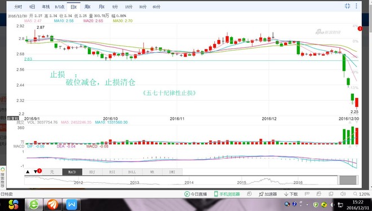This screenshot has height=211, width=372.
Task: Switch to the 分时 chart tab
Action: pyautogui.click(x=18, y=7)
